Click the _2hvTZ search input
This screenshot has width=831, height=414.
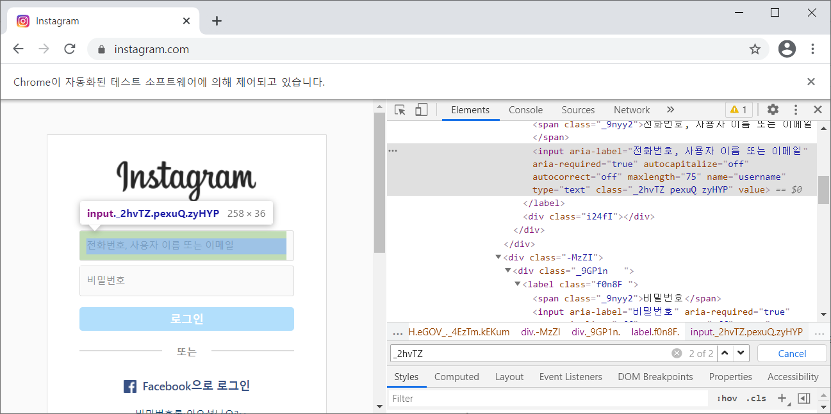(x=531, y=353)
